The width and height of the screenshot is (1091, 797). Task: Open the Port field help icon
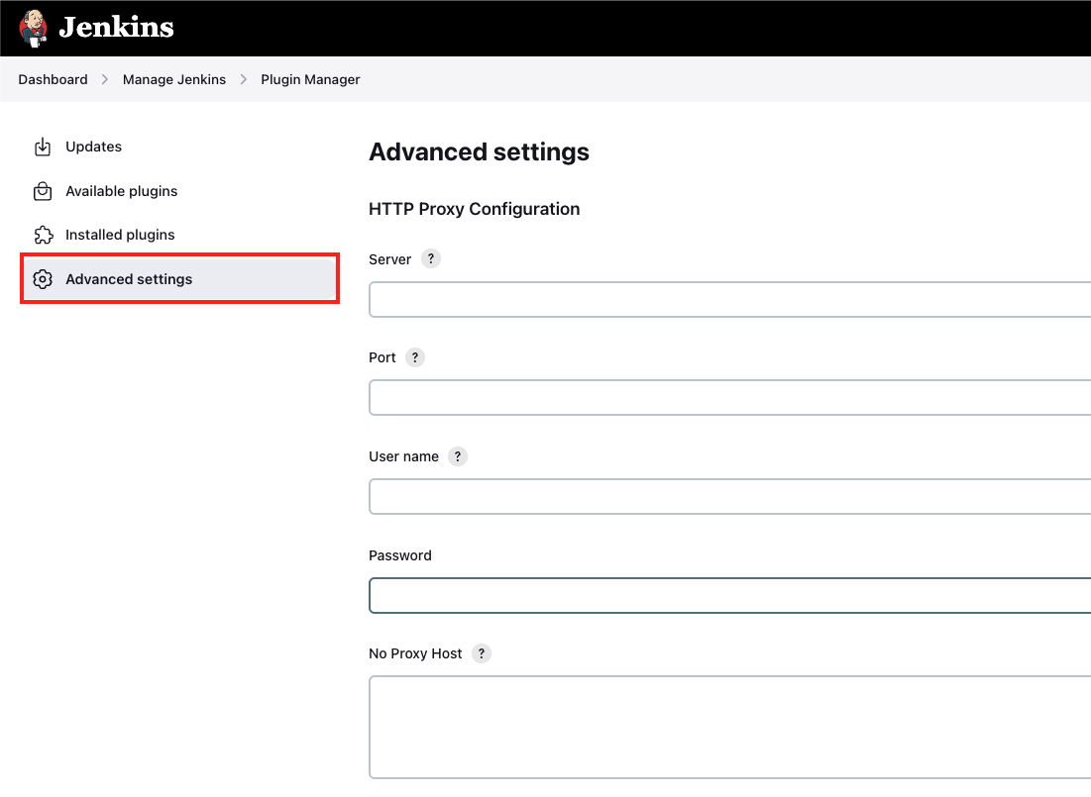(x=414, y=357)
